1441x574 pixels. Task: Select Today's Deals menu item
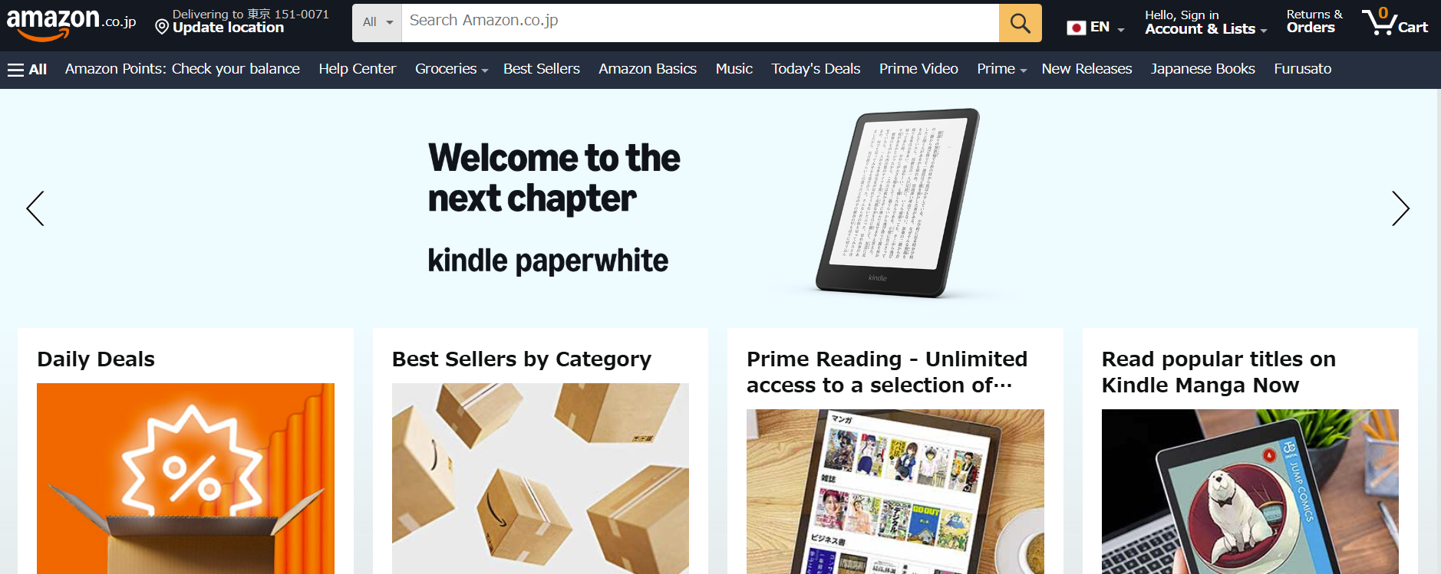816,69
